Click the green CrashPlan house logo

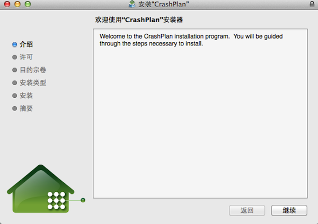tap(41, 189)
